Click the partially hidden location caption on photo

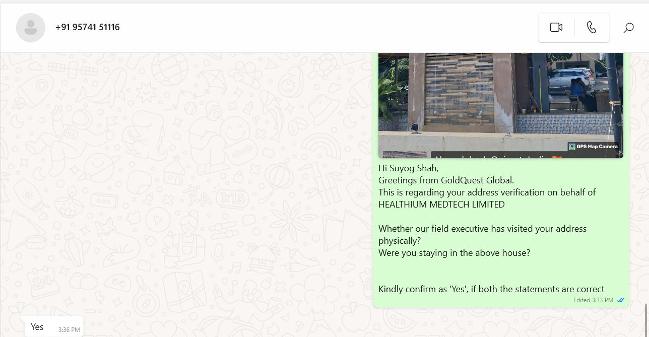coord(493,155)
